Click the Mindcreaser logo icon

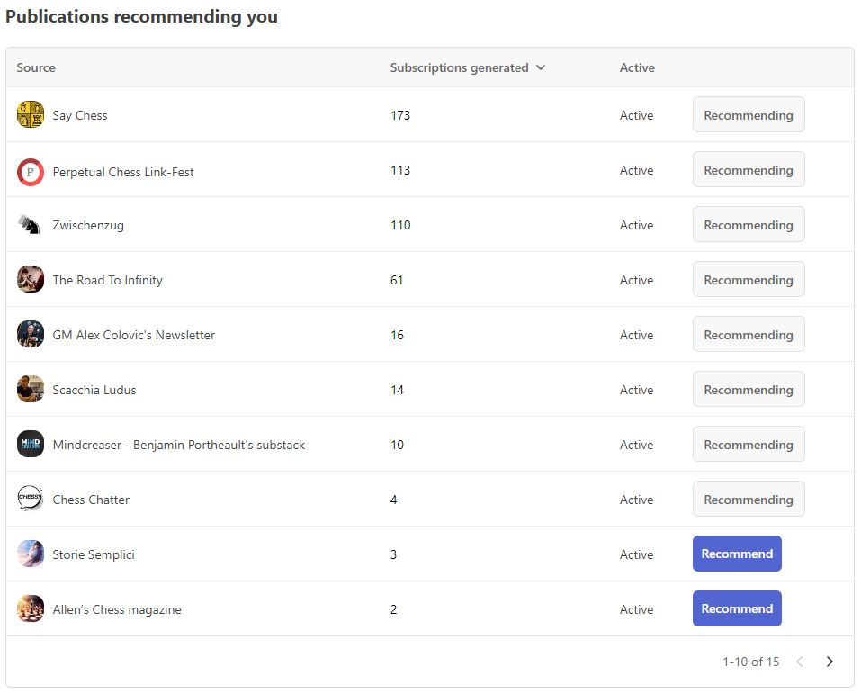[31, 445]
